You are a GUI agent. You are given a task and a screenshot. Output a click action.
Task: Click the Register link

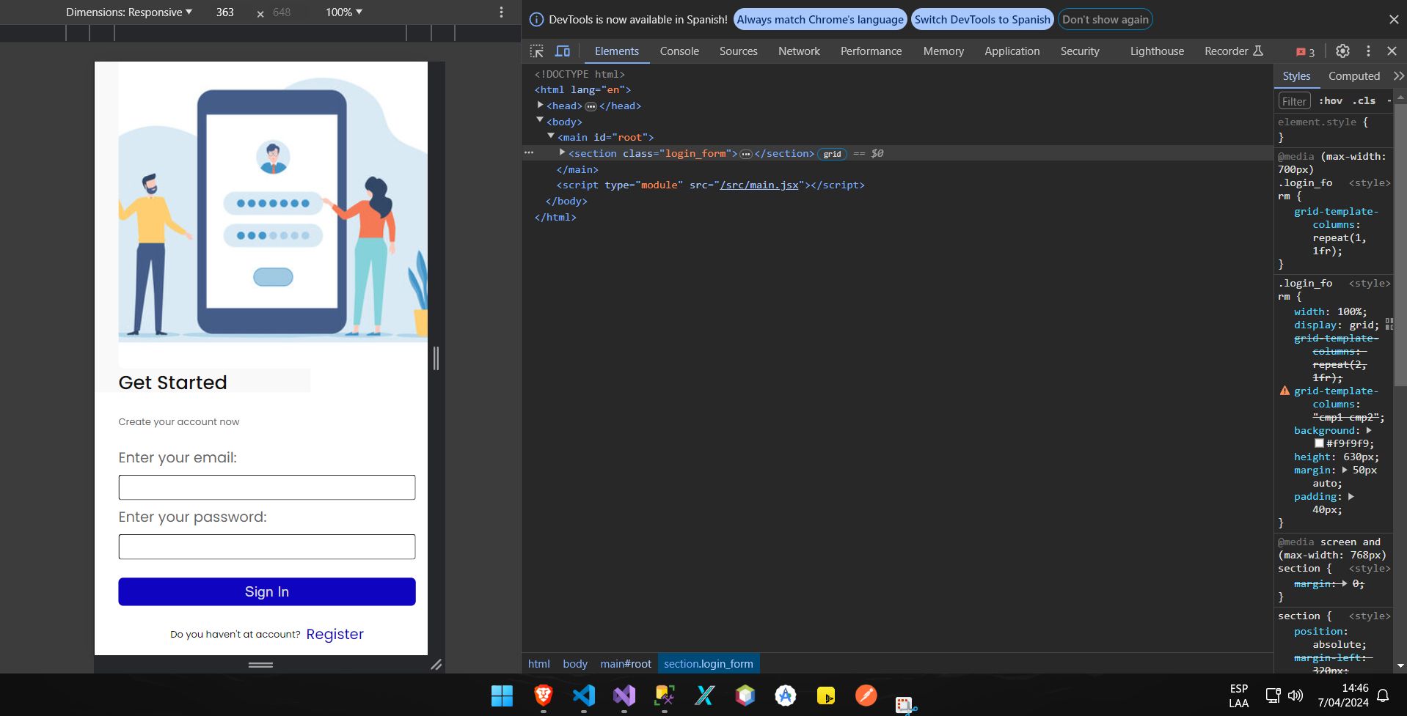(335, 634)
